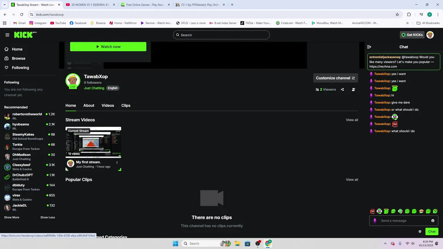The image size is (443, 249).
Task: Insert the red angry face emote
Action: [x=372, y=211]
